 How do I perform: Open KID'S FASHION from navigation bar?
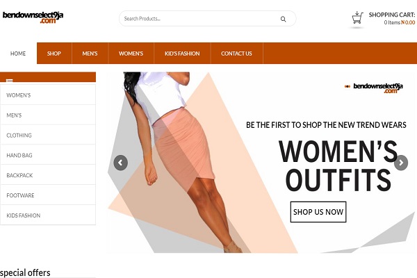(182, 54)
